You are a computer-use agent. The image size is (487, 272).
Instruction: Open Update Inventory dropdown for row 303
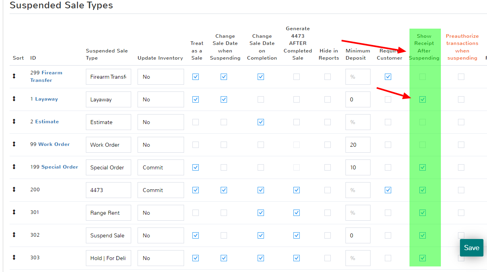point(161,258)
